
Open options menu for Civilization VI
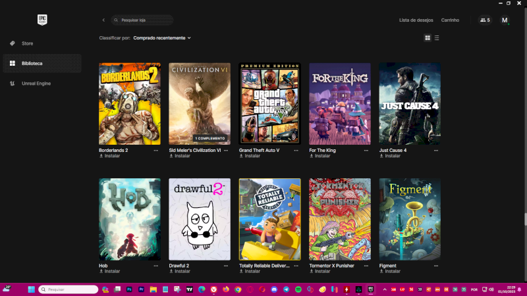[226, 151]
